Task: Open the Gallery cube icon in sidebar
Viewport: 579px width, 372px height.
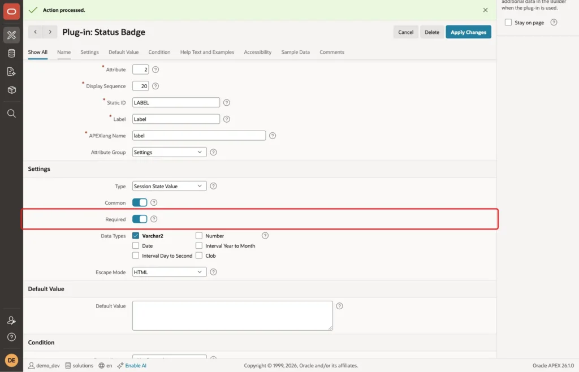Action: click(x=11, y=90)
